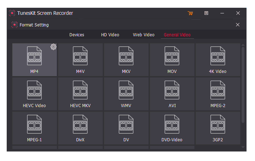
Task: Select the MOV format tile
Action: coord(172,60)
